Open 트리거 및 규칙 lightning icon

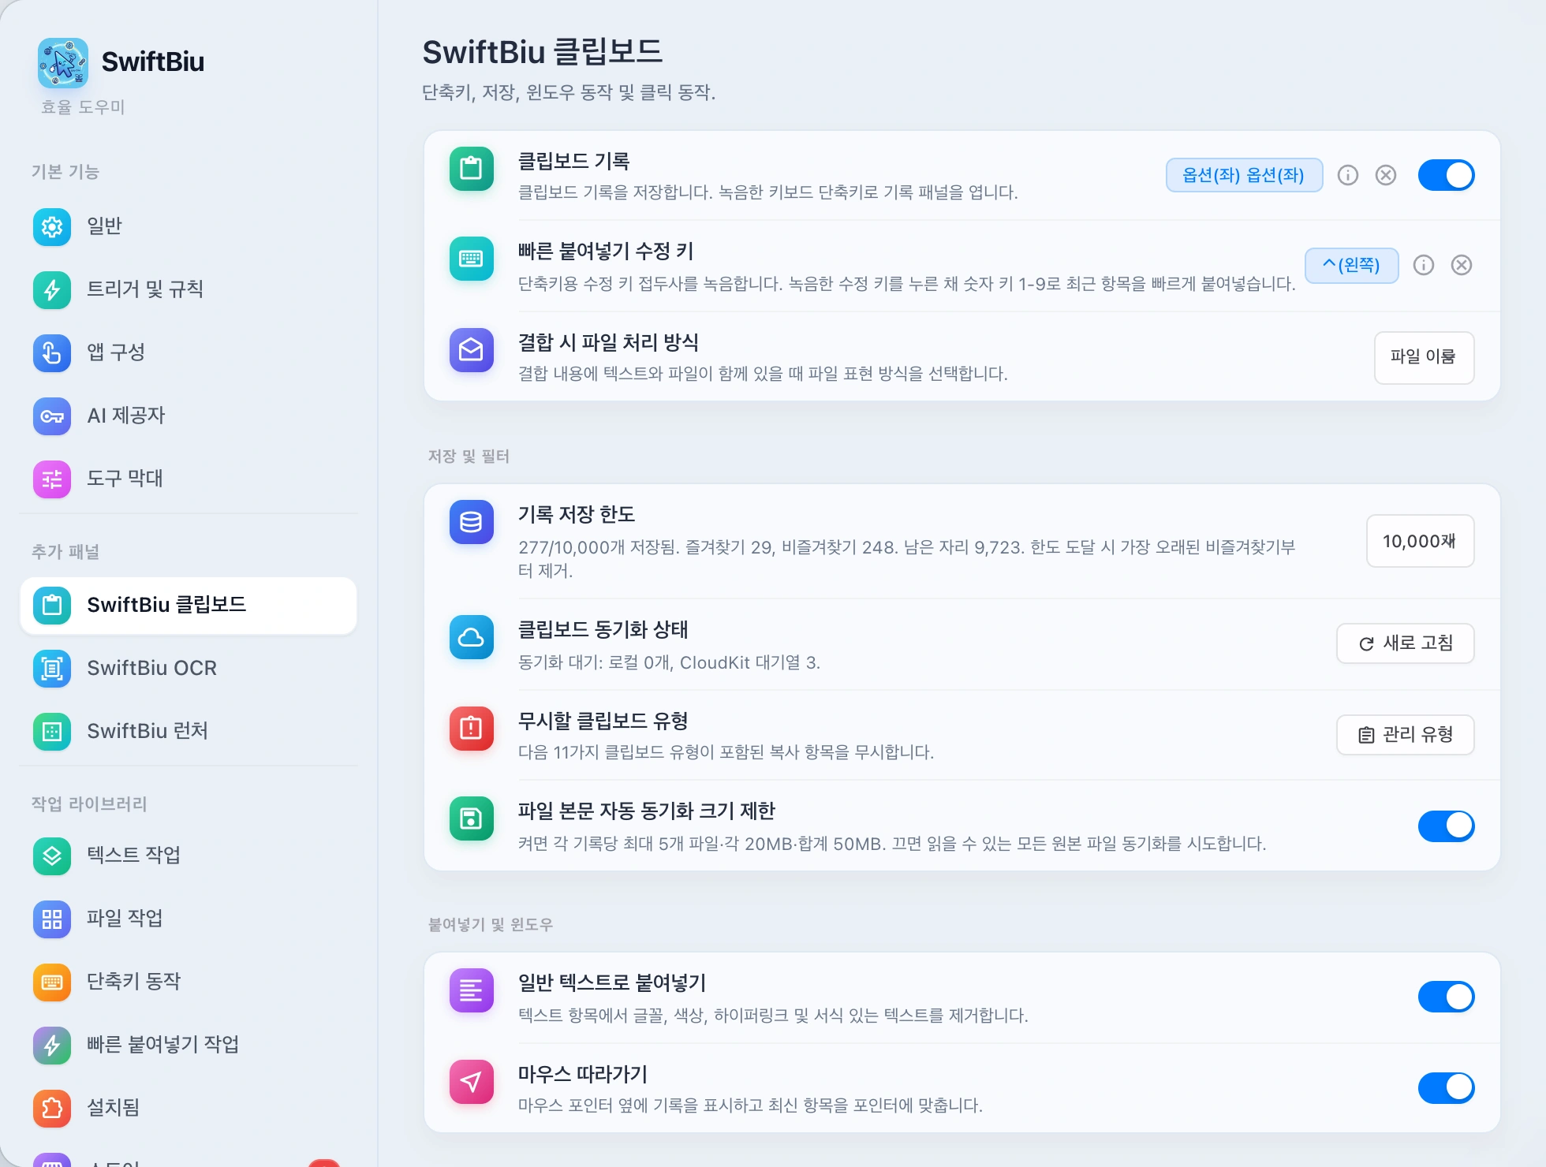pos(52,290)
